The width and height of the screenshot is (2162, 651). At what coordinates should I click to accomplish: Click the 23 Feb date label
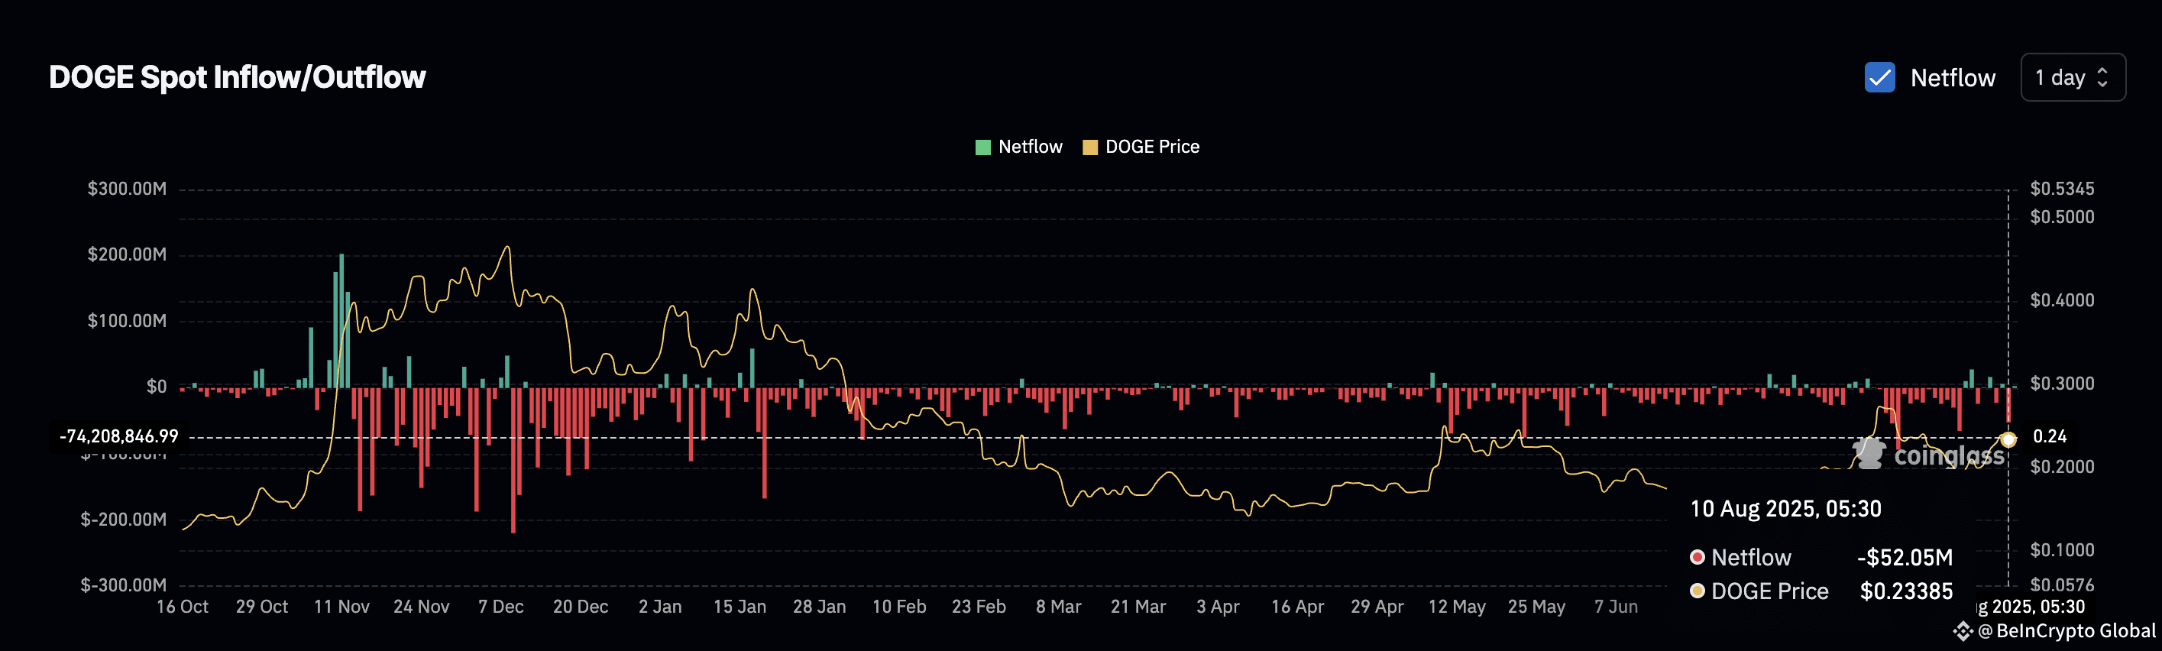tap(979, 607)
